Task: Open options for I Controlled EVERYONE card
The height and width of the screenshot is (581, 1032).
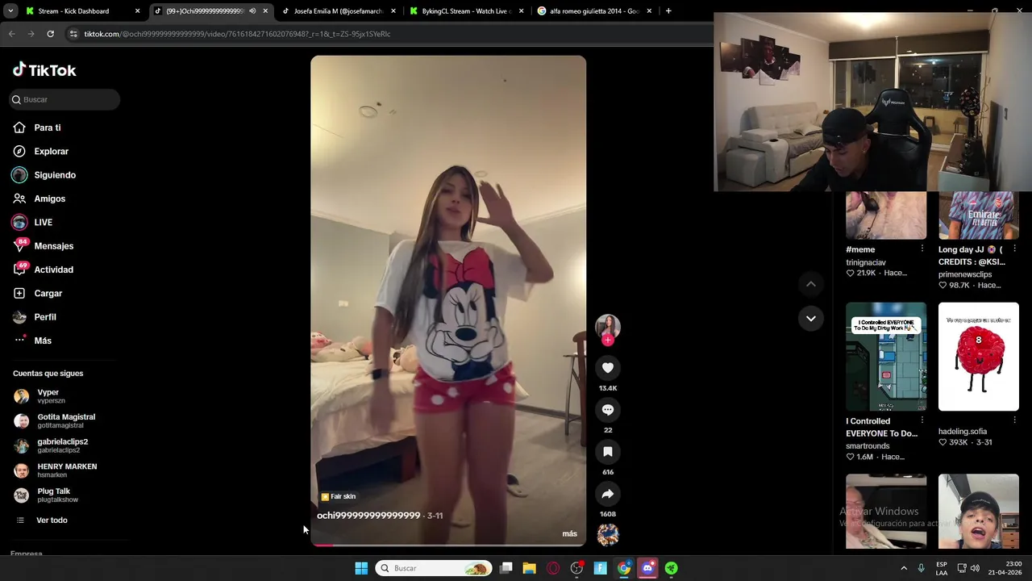Action: point(922,420)
